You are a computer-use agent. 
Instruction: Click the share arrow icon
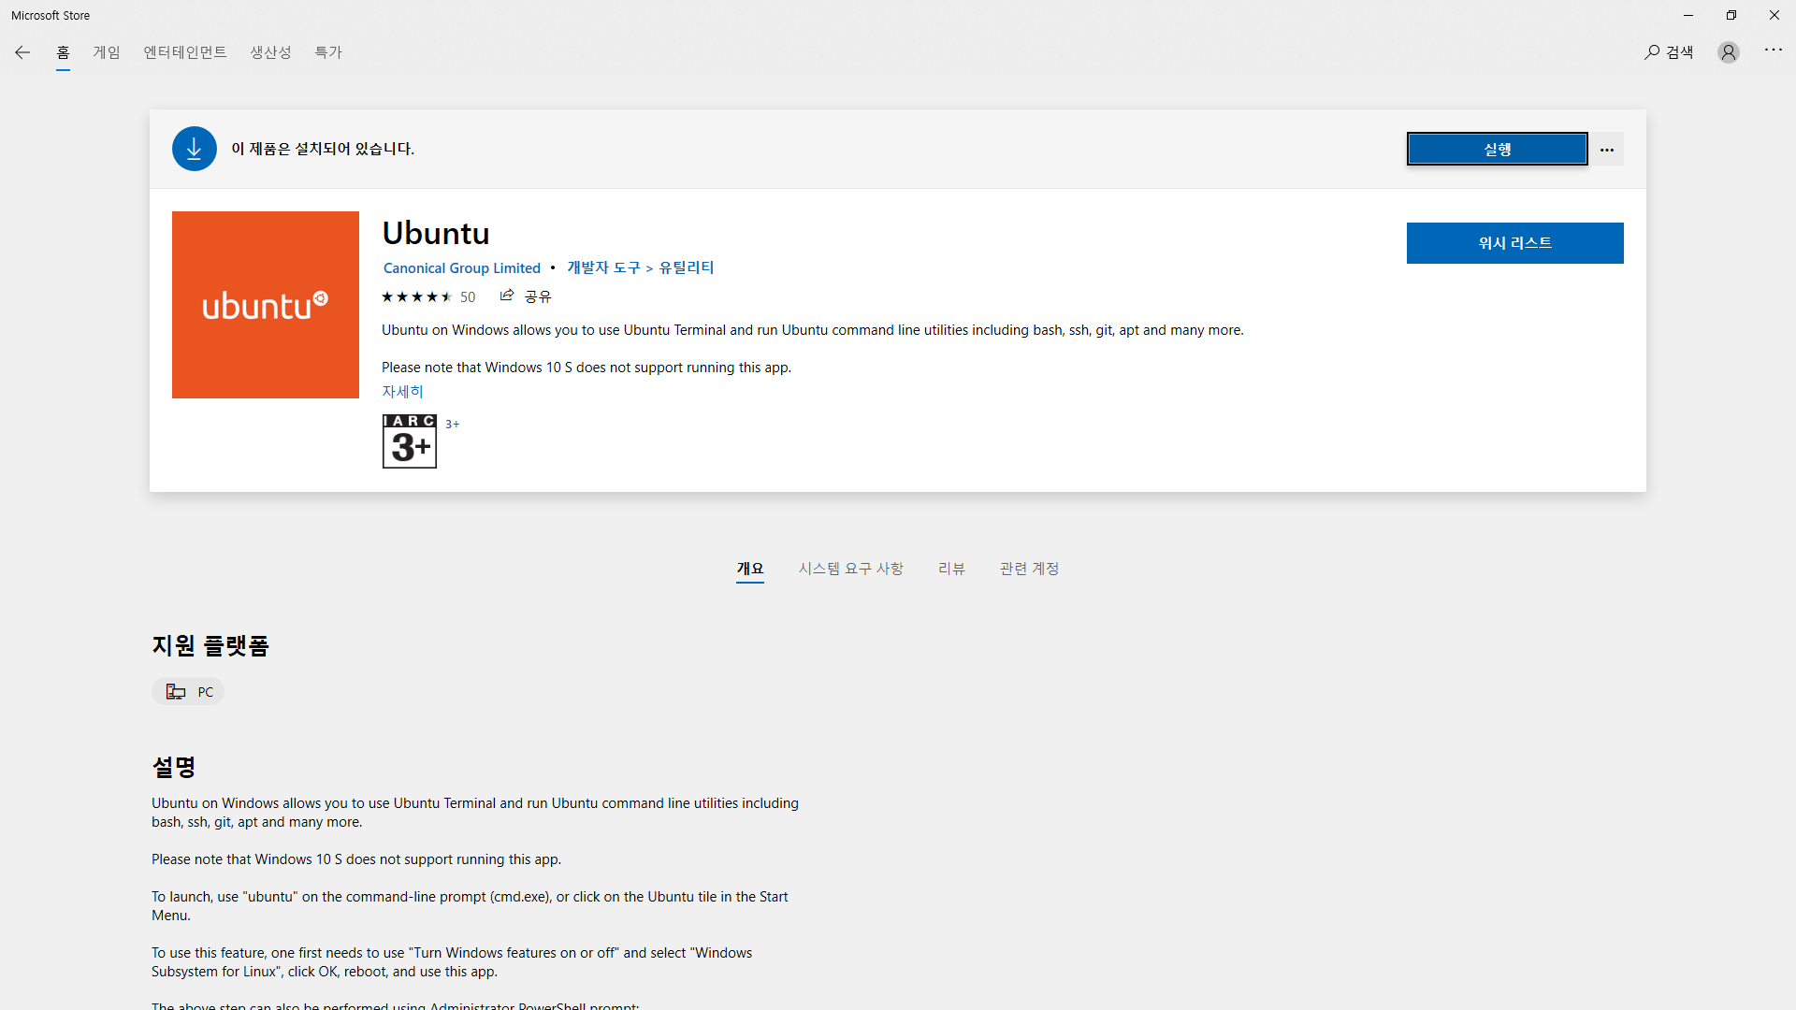tap(507, 296)
